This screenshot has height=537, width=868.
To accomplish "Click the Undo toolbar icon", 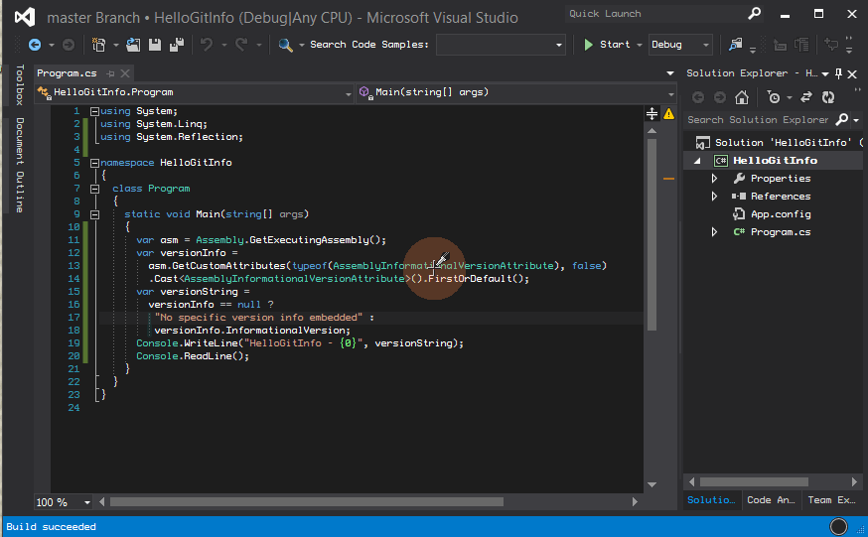I will [207, 45].
